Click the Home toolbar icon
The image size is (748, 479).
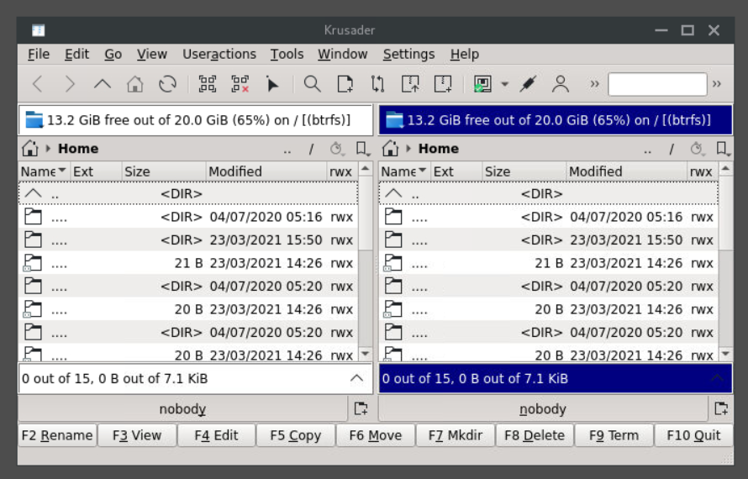[135, 84]
